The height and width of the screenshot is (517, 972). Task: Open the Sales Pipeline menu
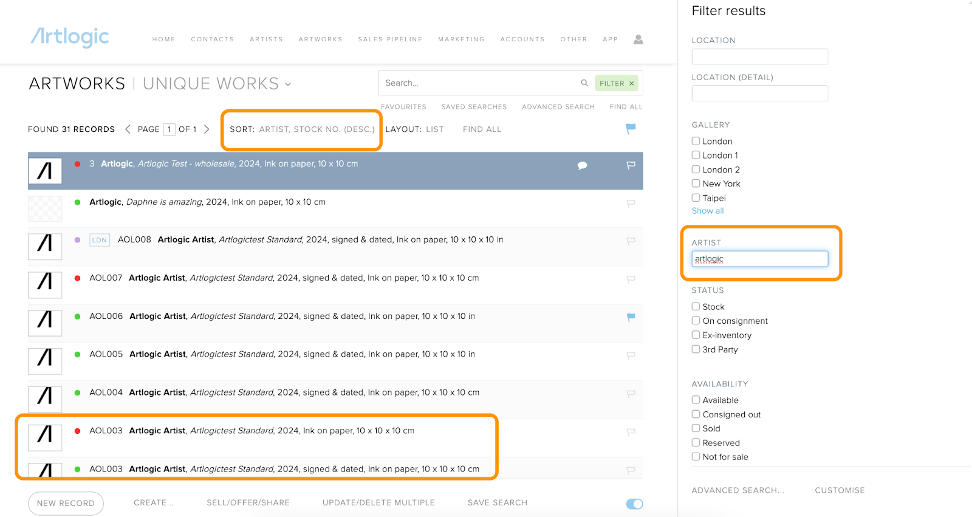pos(390,39)
